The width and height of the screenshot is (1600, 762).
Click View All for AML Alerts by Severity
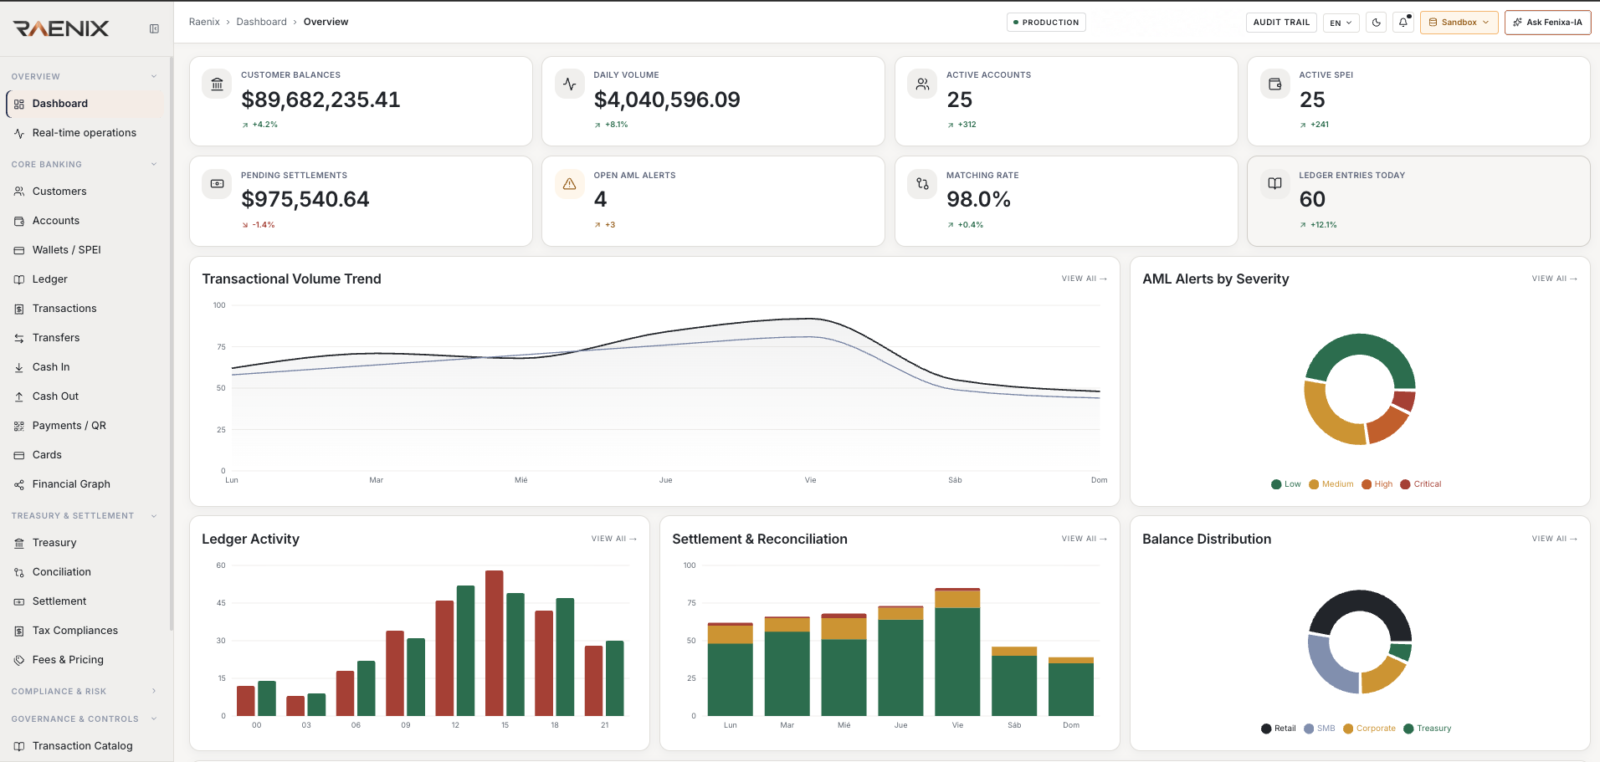pyautogui.click(x=1554, y=279)
